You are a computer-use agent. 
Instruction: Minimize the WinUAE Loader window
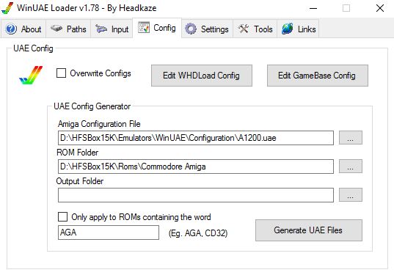pos(313,8)
